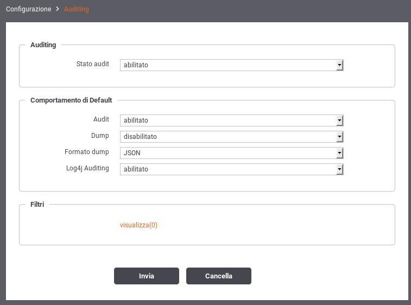Click the Filtri section heading
This screenshot has width=411, height=305.
tap(37, 205)
